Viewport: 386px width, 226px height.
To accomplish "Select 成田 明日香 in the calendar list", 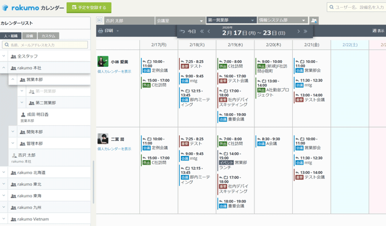I will 38,114.
